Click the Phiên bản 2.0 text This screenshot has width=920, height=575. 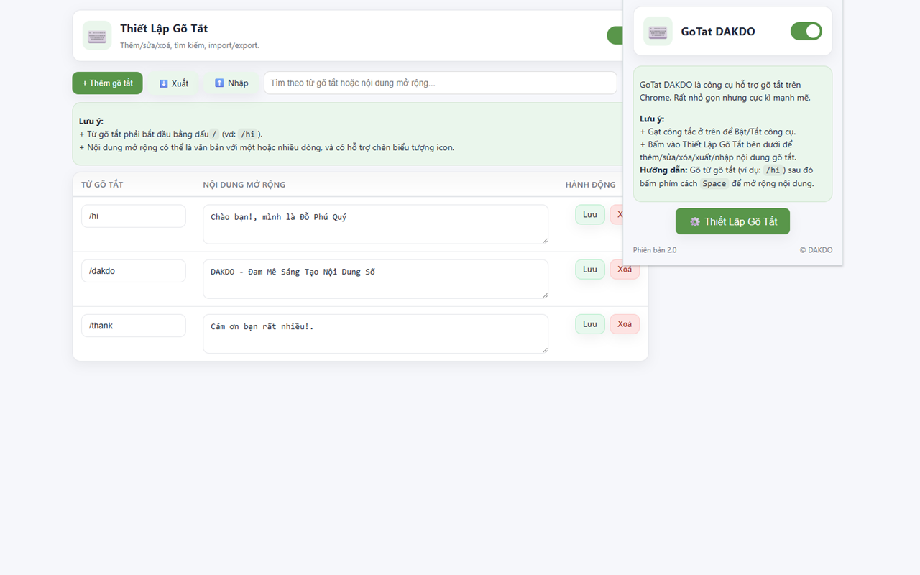tap(655, 250)
